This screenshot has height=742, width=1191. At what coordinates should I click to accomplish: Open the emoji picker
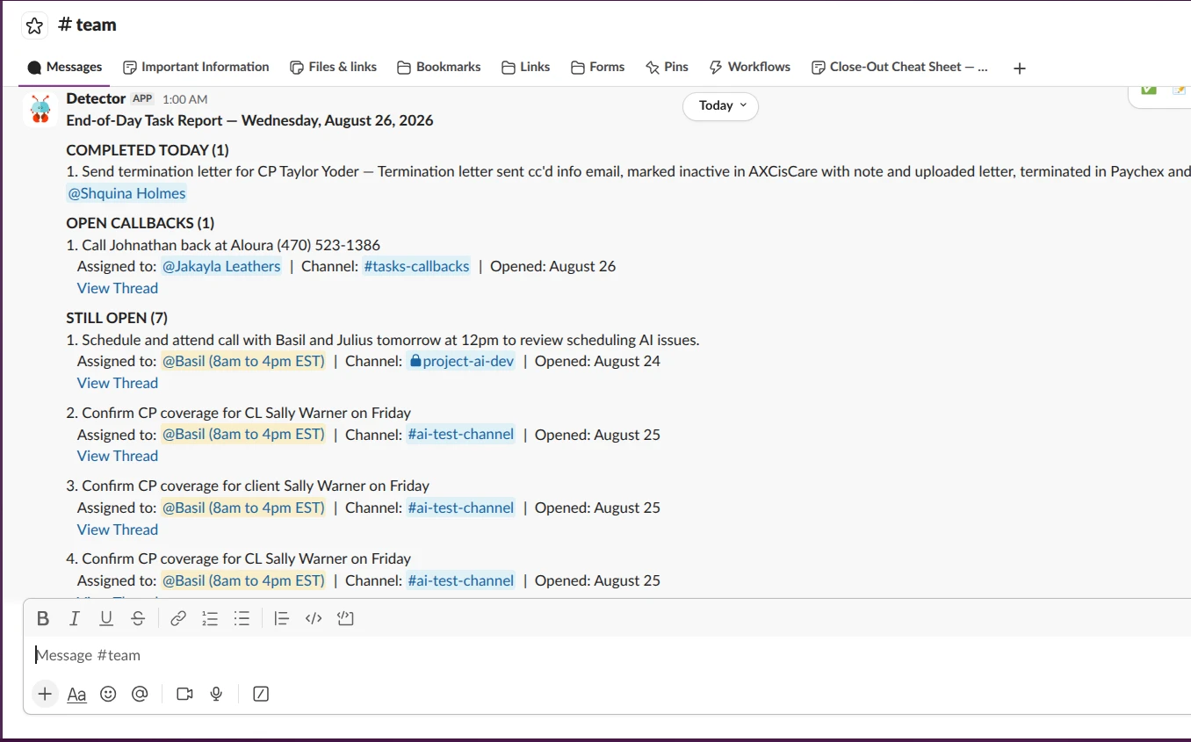(x=108, y=694)
